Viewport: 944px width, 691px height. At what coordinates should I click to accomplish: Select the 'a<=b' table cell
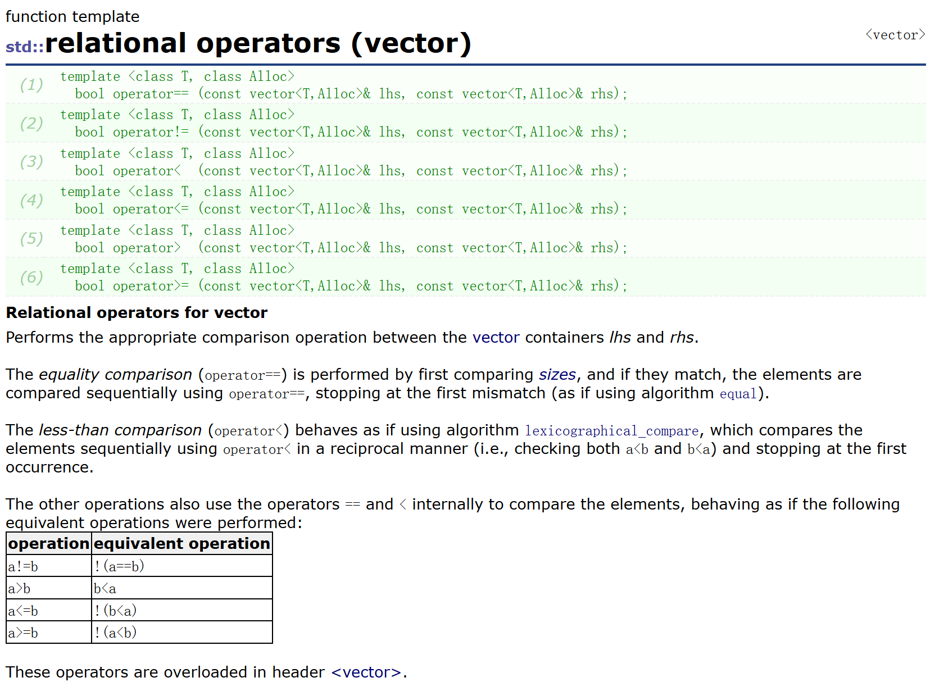coord(49,611)
